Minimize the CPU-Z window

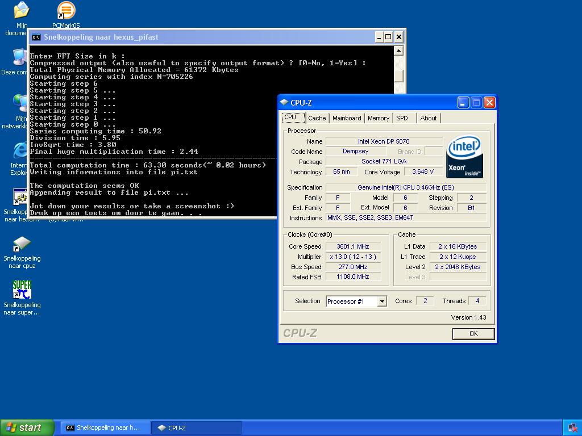pyautogui.click(x=463, y=103)
